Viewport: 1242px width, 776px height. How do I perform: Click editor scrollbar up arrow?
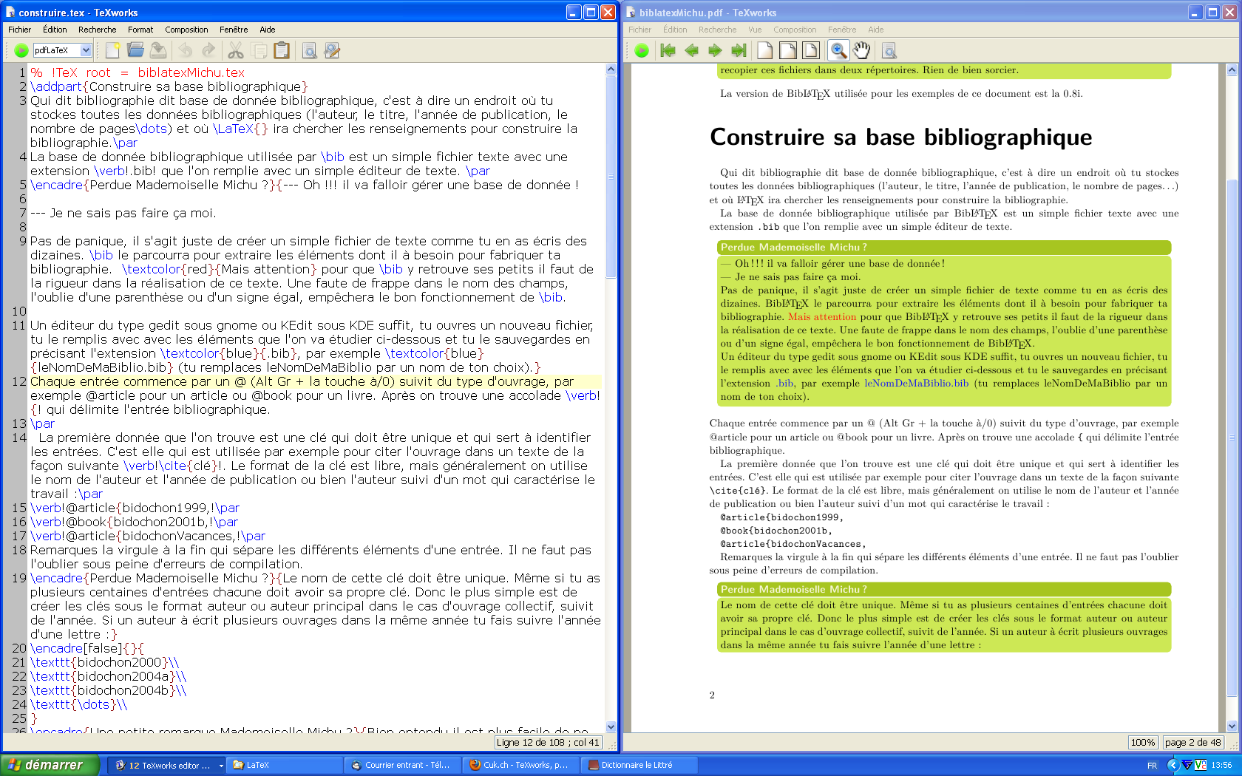(x=611, y=69)
